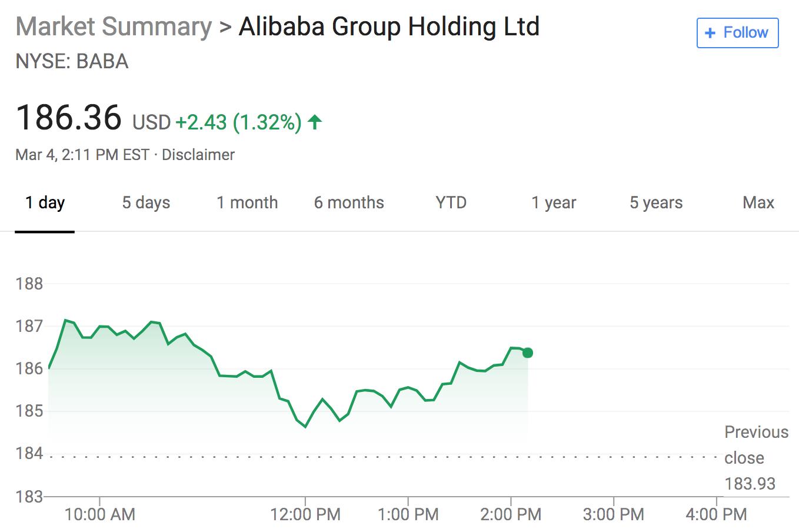
Task: Select the Max range tab
Action: (758, 203)
